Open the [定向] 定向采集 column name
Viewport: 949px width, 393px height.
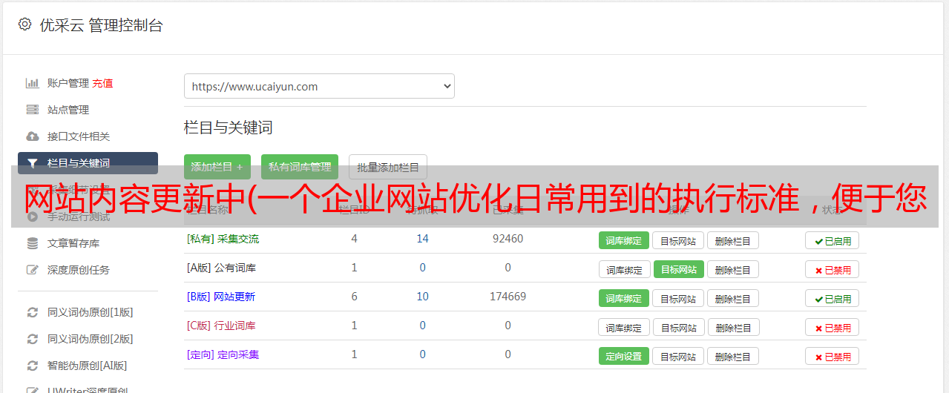[223, 354]
